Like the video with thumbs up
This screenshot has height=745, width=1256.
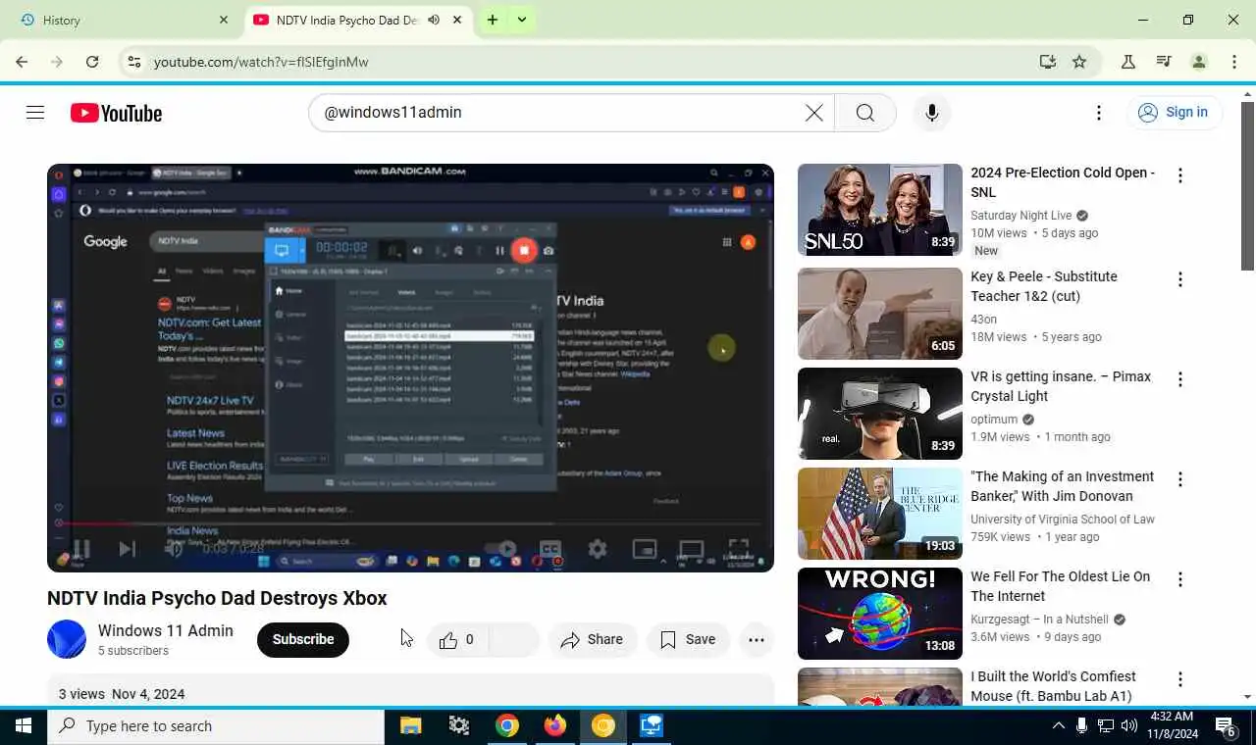pyautogui.click(x=456, y=640)
